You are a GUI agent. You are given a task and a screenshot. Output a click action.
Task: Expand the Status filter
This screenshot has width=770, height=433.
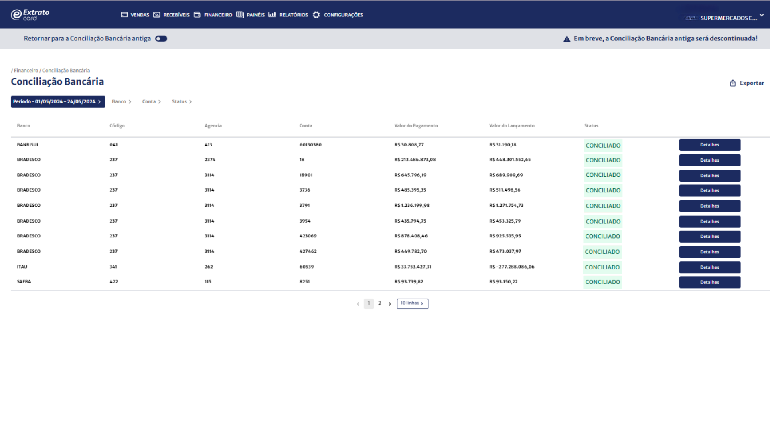(x=182, y=102)
